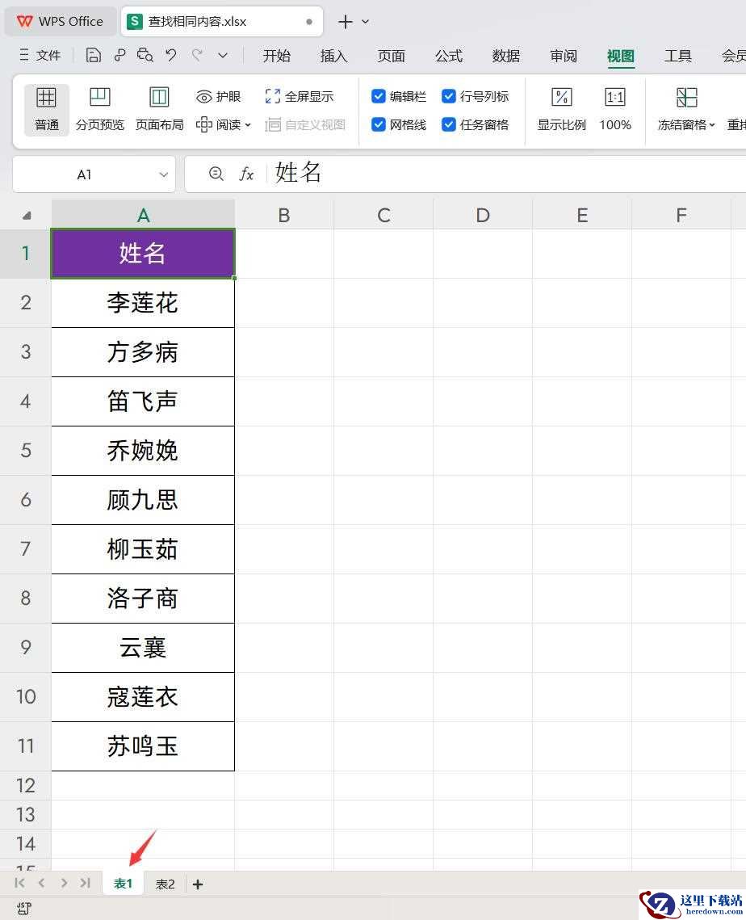Go to next sheet arrow
Viewport: 746px width, 920px height.
(63, 883)
